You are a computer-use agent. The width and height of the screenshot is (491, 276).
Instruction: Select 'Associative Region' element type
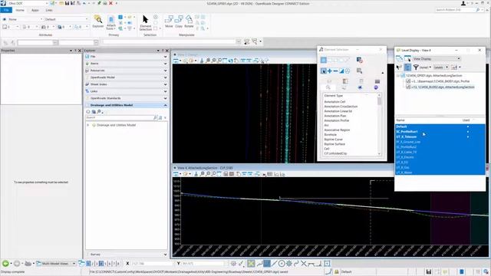pyautogui.click(x=337, y=130)
